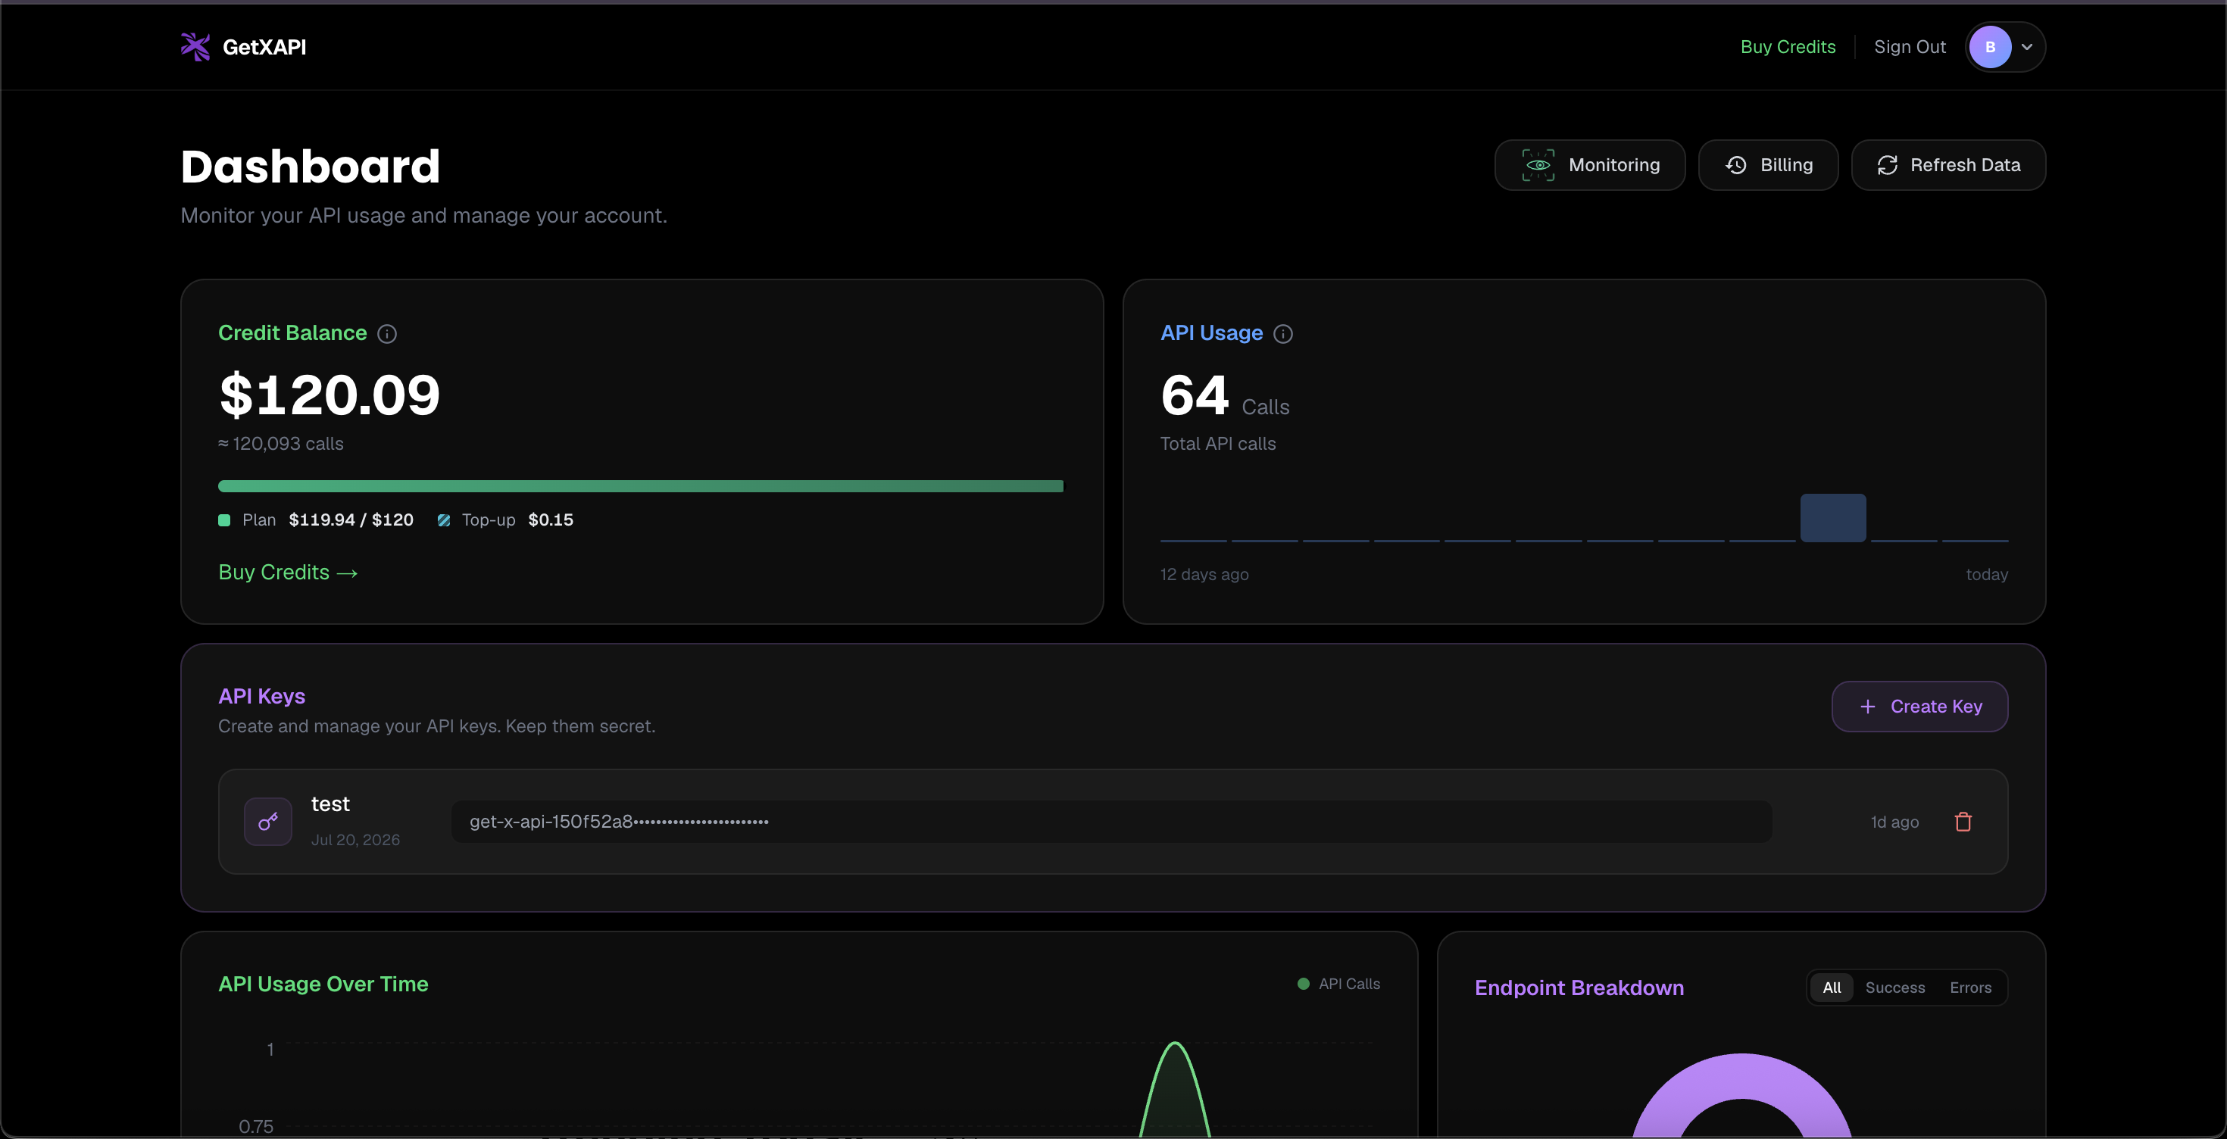
Task: Click the credit balance progress bar
Action: pos(641,485)
